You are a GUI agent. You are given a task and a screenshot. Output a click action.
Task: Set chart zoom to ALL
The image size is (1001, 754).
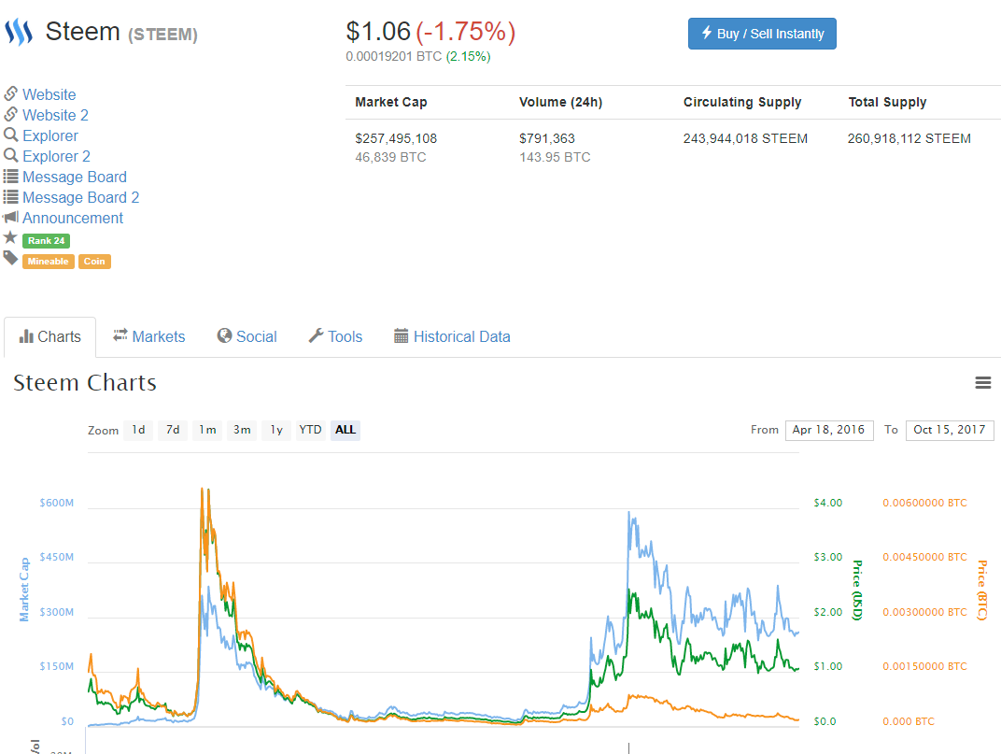(x=345, y=430)
